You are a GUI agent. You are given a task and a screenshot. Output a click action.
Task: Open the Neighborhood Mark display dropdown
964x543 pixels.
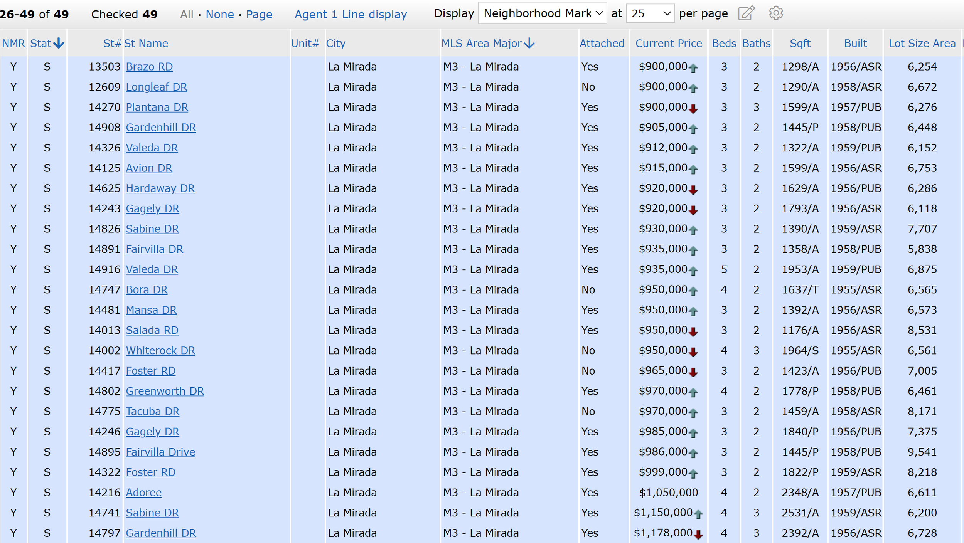[542, 13]
